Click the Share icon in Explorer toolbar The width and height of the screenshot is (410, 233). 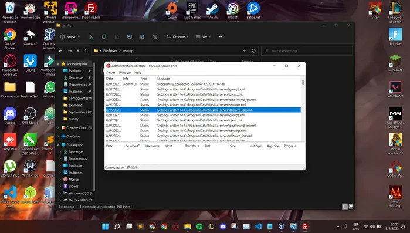click(143, 37)
